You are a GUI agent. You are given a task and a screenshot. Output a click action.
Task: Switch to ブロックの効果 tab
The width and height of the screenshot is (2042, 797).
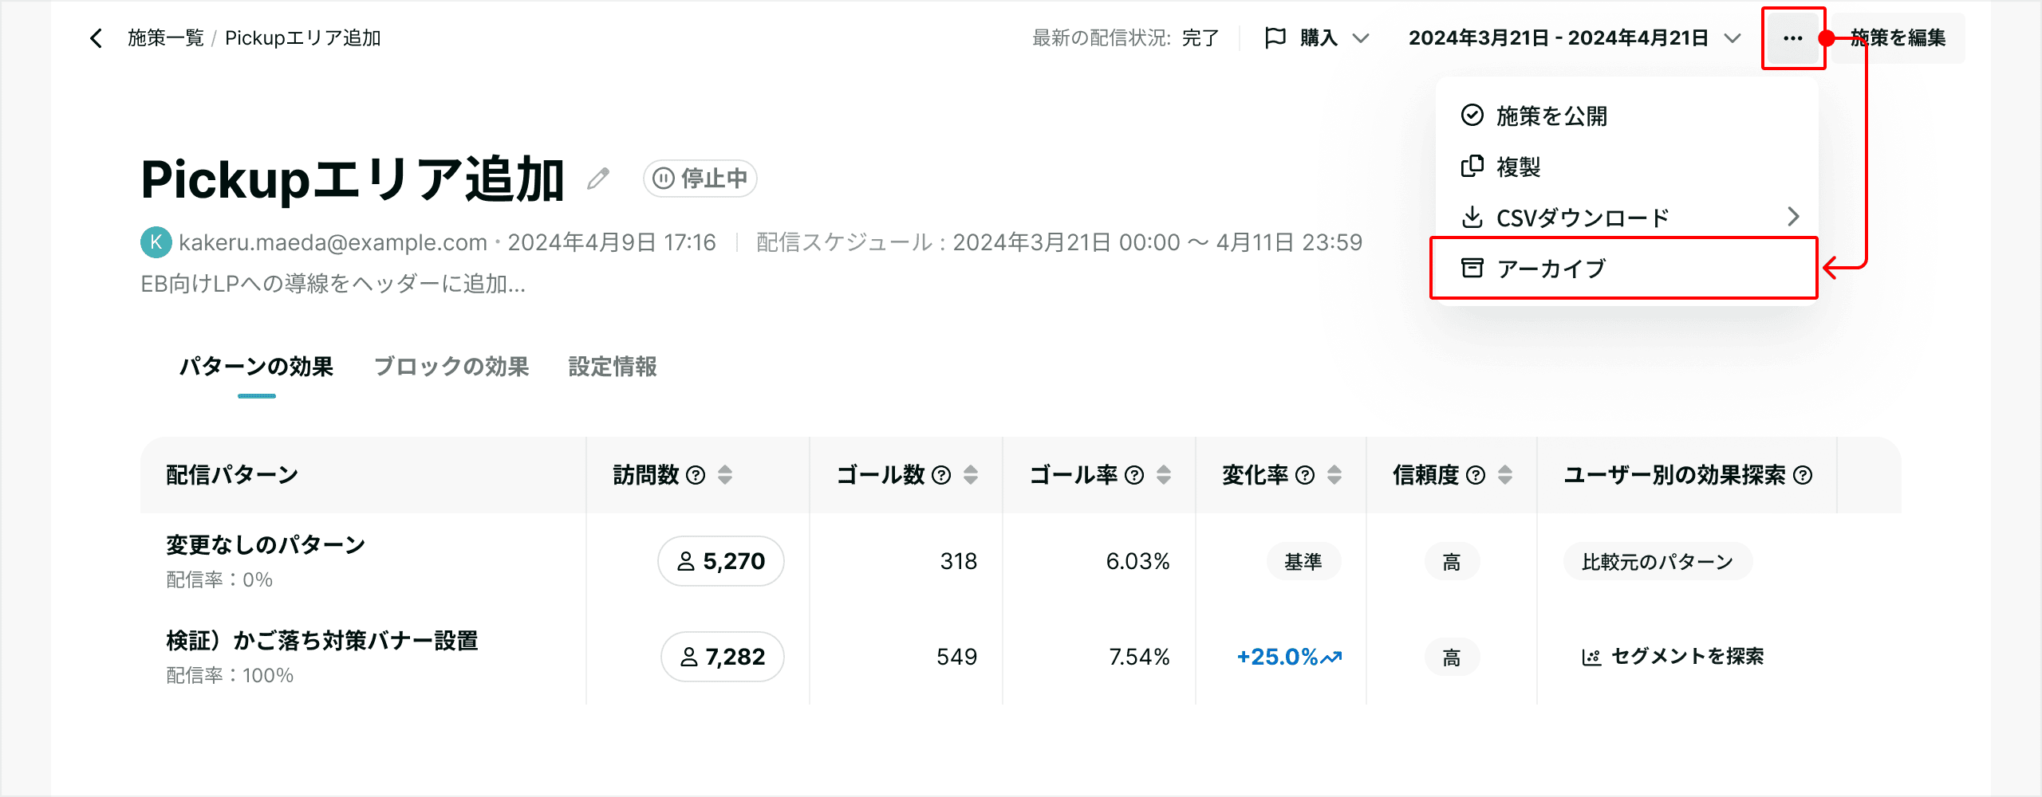[x=451, y=367]
